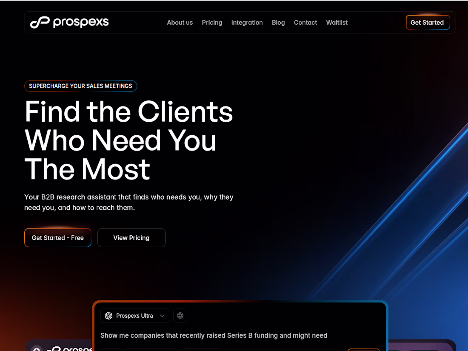Click the OpenAI-style model icon
Image resolution: width=468 pixels, height=351 pixels.
click(x=108, y=316)
